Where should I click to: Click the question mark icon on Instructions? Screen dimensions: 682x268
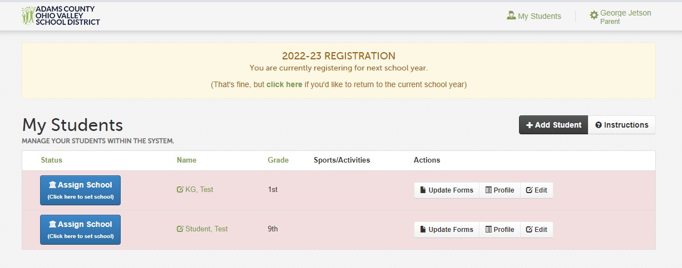[599, 125]
